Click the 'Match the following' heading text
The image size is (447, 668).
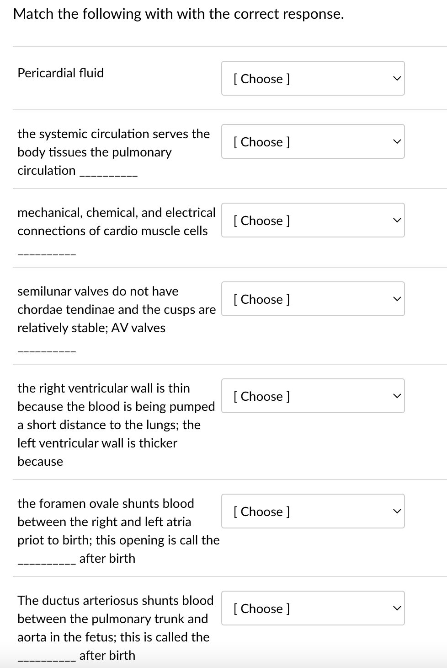178,14
